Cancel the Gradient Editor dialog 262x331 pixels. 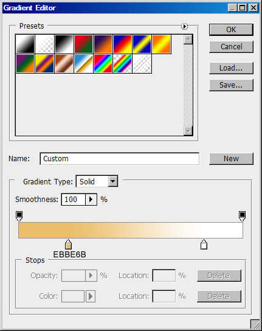click(231, 47)
